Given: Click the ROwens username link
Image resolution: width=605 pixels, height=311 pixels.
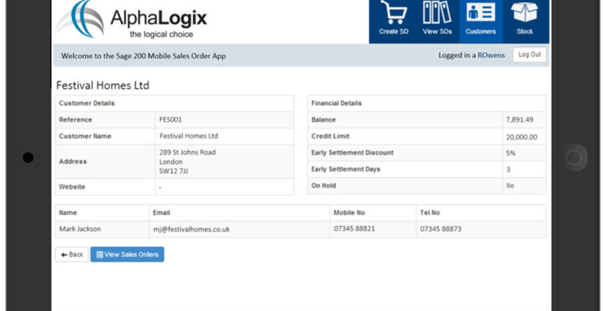Looking at the screenshot, I should (491, 55).
